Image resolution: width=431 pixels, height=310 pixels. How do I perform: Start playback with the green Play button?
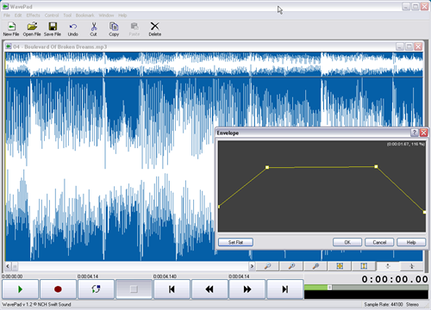pyautogui.click(x=20, y=289)
